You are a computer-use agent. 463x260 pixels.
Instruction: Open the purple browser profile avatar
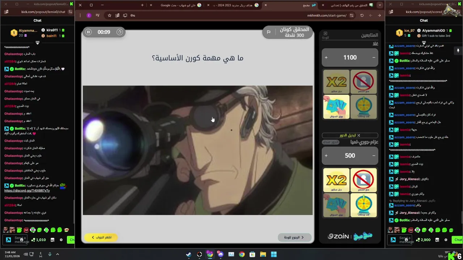(89, 16)
